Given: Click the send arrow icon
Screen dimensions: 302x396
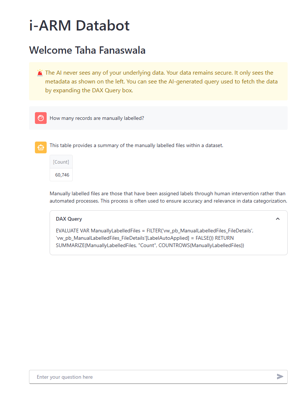Looking at the screenshot, I should coord(280,377).
